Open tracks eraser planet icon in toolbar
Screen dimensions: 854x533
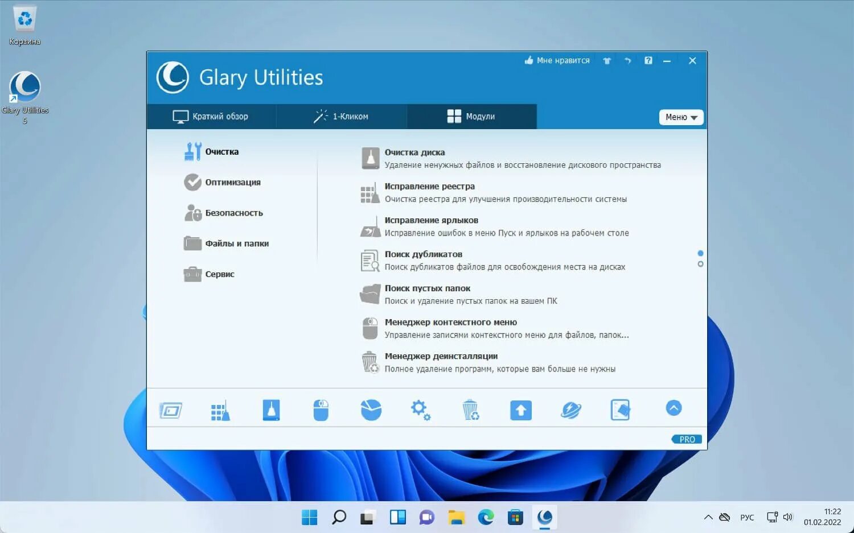(x=570, y=410)
